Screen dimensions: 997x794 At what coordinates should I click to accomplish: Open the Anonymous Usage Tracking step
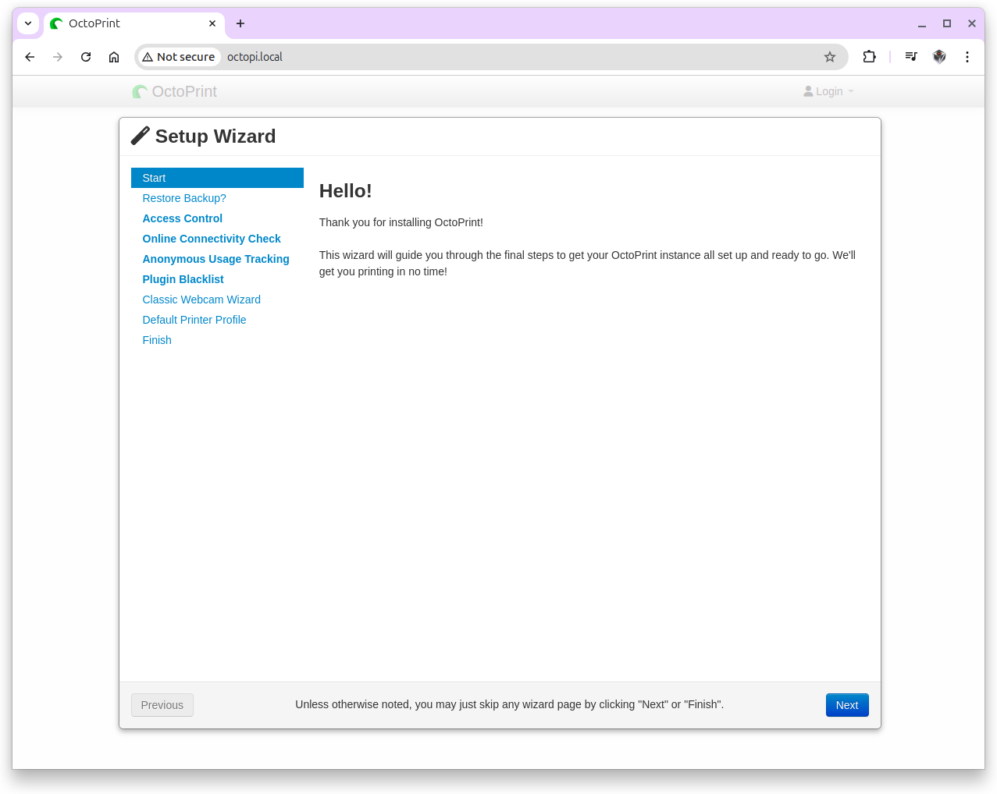(216, 259)
